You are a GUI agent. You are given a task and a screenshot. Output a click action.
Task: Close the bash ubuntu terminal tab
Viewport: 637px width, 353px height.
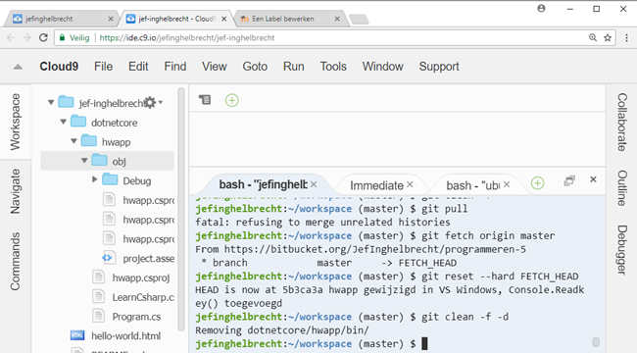pyautogui.click(x=507, y=184)
